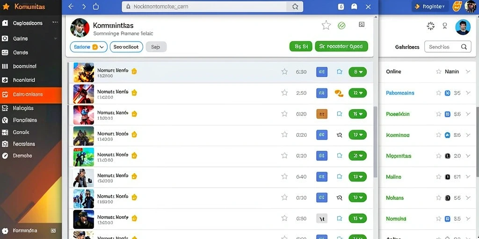The height and width of the screenshot is (239, 479).
Task: Click the orange chat icon in the 2:50 row
Action: [x=339, y=93]
